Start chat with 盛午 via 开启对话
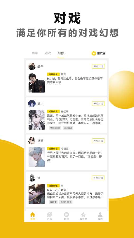Screen dimensions: 134x238 pyautogui.click(x=98, y=66)
